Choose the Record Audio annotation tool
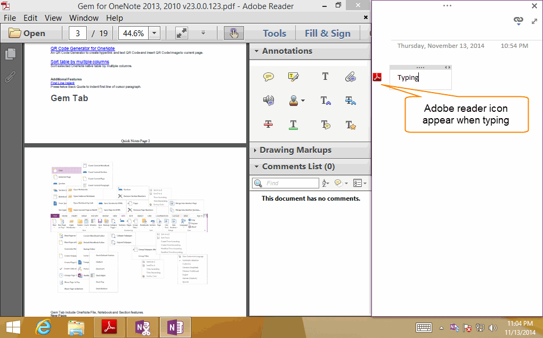 269,101
